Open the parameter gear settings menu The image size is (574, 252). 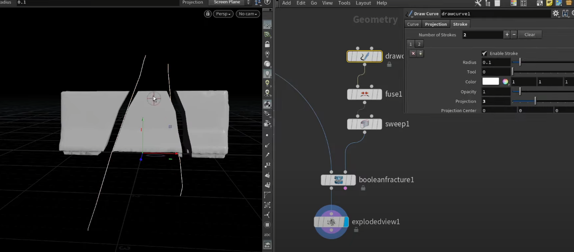[556, 14]
